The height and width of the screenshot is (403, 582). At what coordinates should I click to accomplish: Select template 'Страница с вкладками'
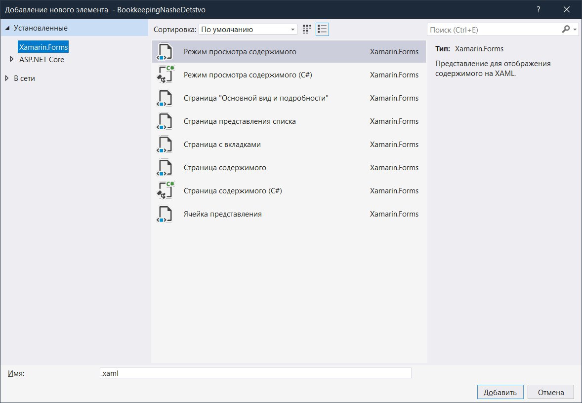[x=289, y=144]
